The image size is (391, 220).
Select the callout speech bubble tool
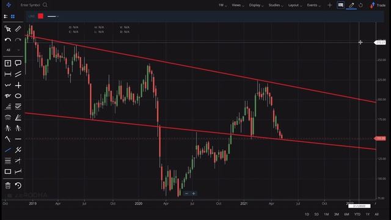pos(18,64)
